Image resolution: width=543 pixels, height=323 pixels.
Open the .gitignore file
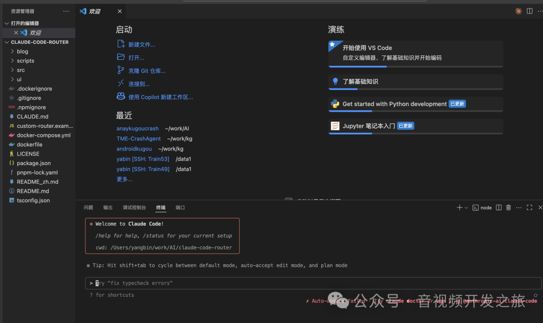point(39,98)
